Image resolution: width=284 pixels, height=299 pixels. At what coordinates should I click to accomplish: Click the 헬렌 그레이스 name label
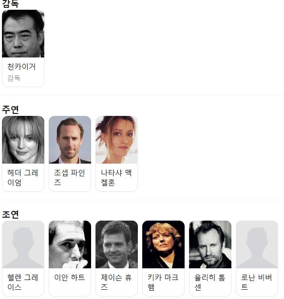click(x=23, y=282)
